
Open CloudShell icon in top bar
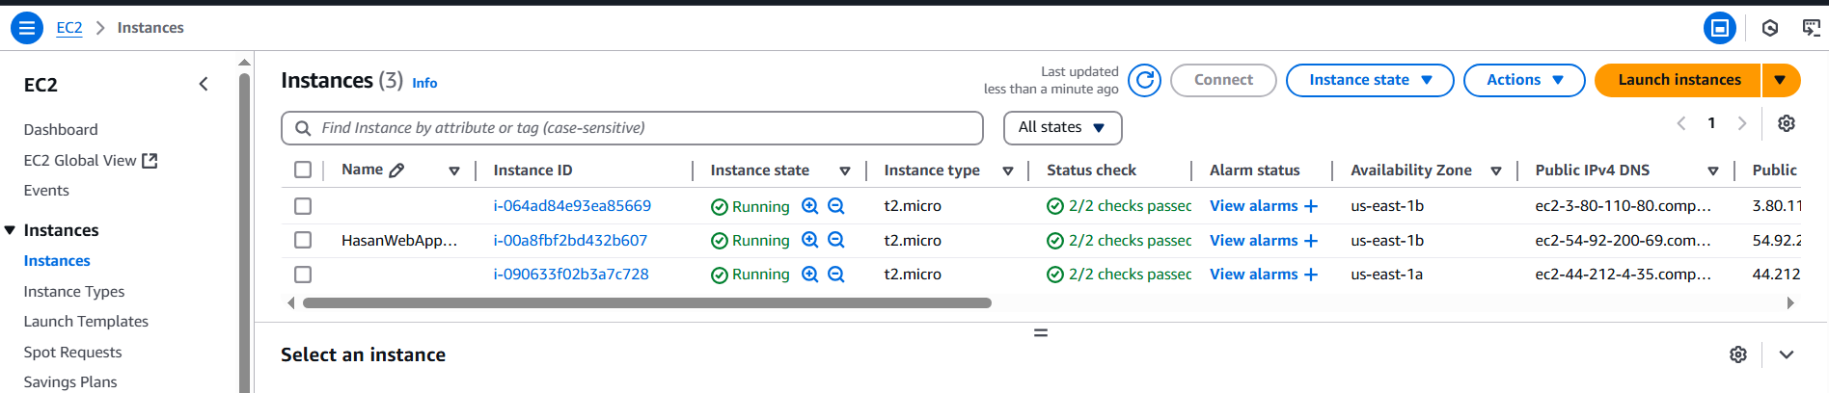pyautogui.click(x=1812, y=28)
